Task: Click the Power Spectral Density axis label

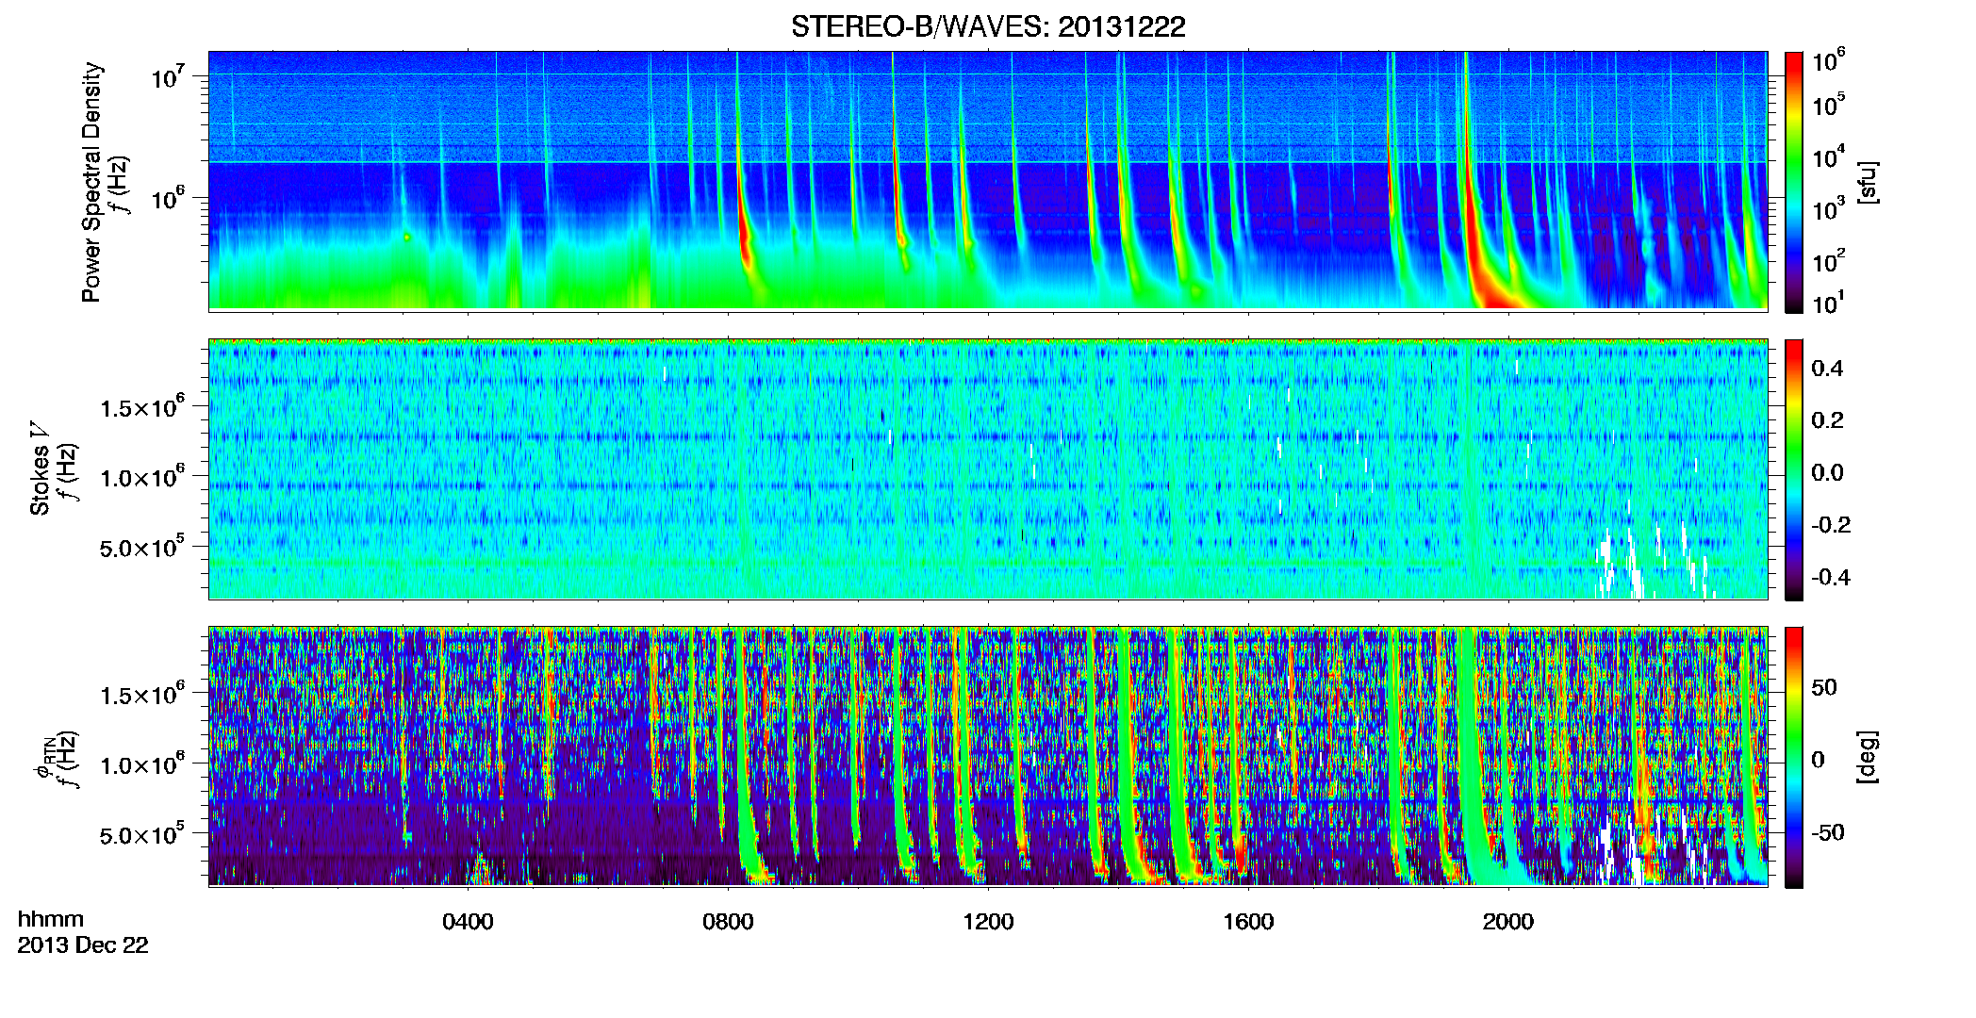Action: 91,182
